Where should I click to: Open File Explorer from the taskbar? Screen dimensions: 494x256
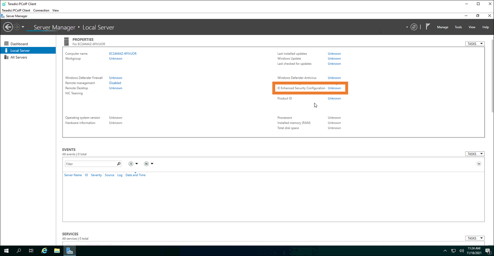click(57, 251)
